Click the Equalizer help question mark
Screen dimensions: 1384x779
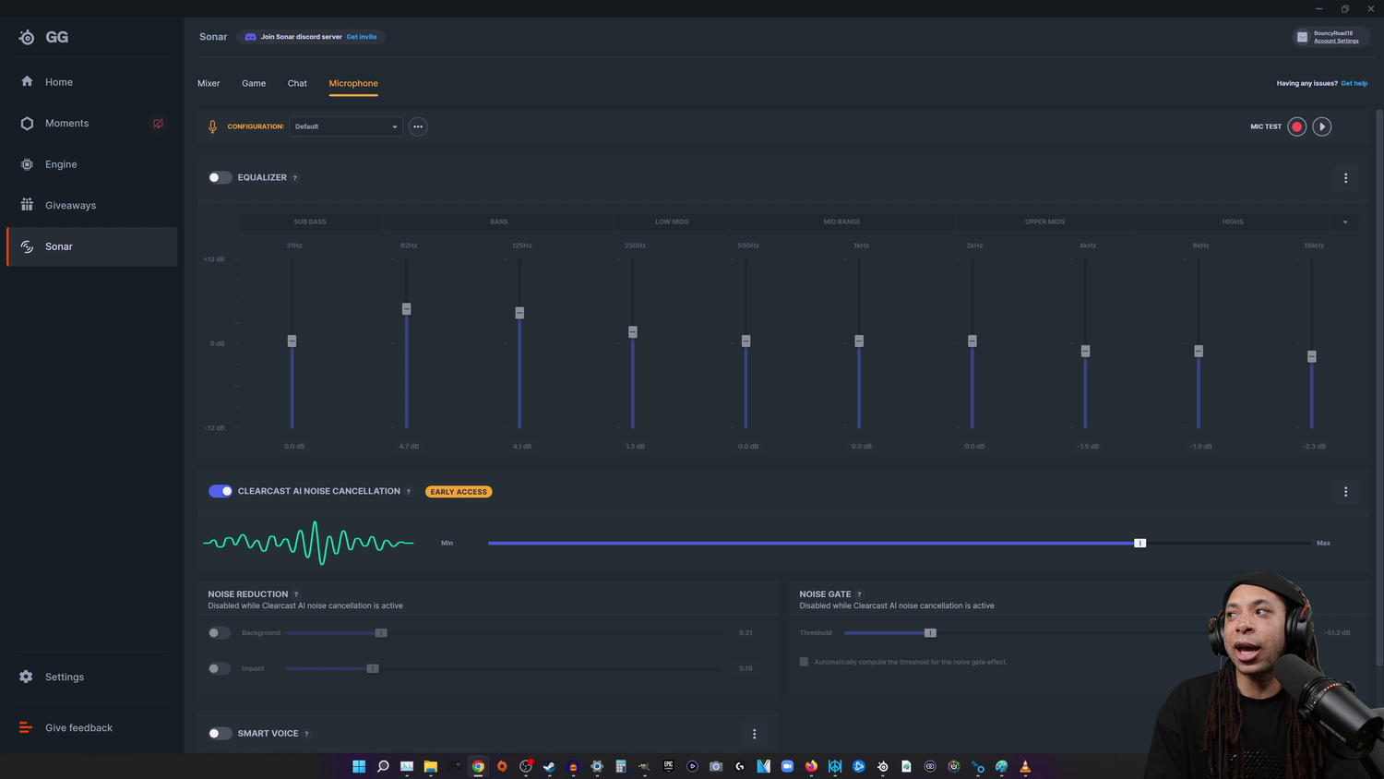point(295,178)
